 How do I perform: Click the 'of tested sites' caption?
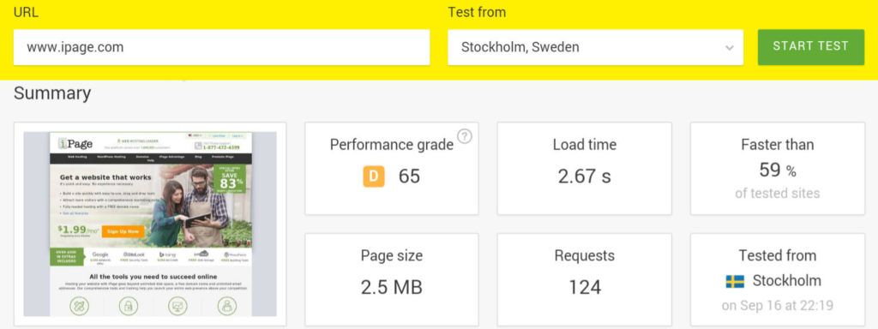click(x=777, y=194)
